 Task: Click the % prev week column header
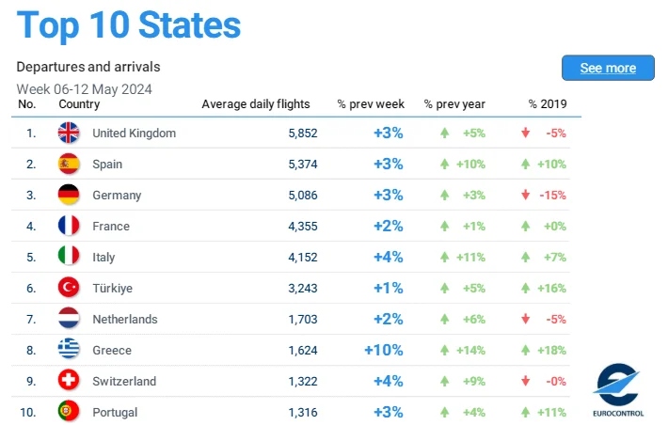[x=371, y=104]
